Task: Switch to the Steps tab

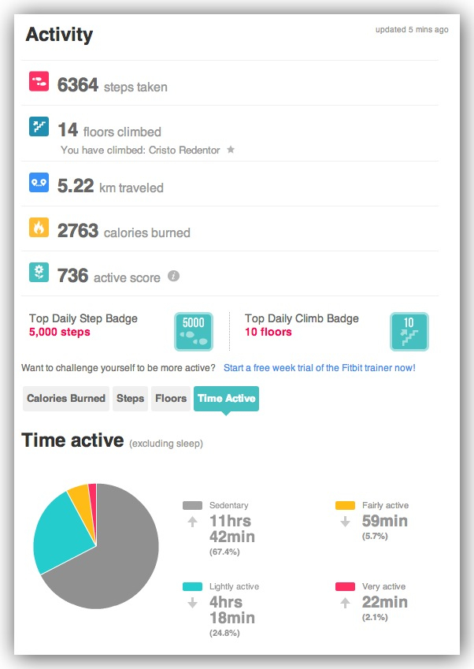Action: [x=130, y=399]
